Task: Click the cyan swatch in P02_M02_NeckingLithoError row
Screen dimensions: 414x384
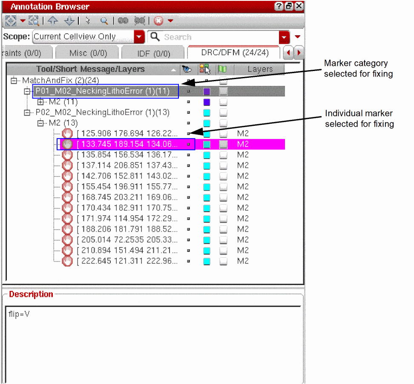Action: point(207,113)
